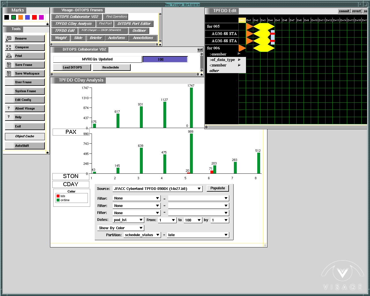Open the schedule_status Partition dropdown

click(158, 235)
